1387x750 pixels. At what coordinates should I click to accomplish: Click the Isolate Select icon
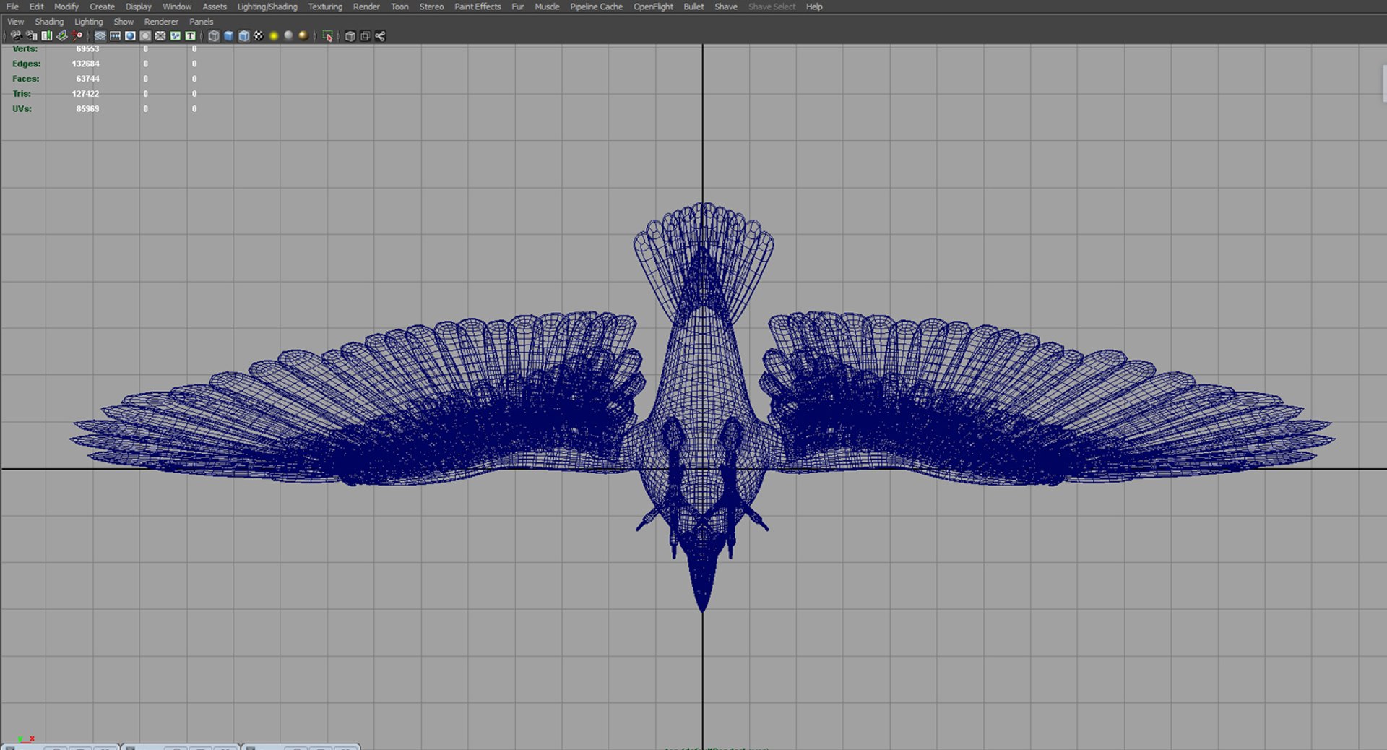click(x=327, y=35)
